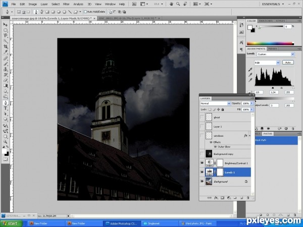The image size is (303, 227).
Task: Open the Filter menu
Action: click(66, 4)
